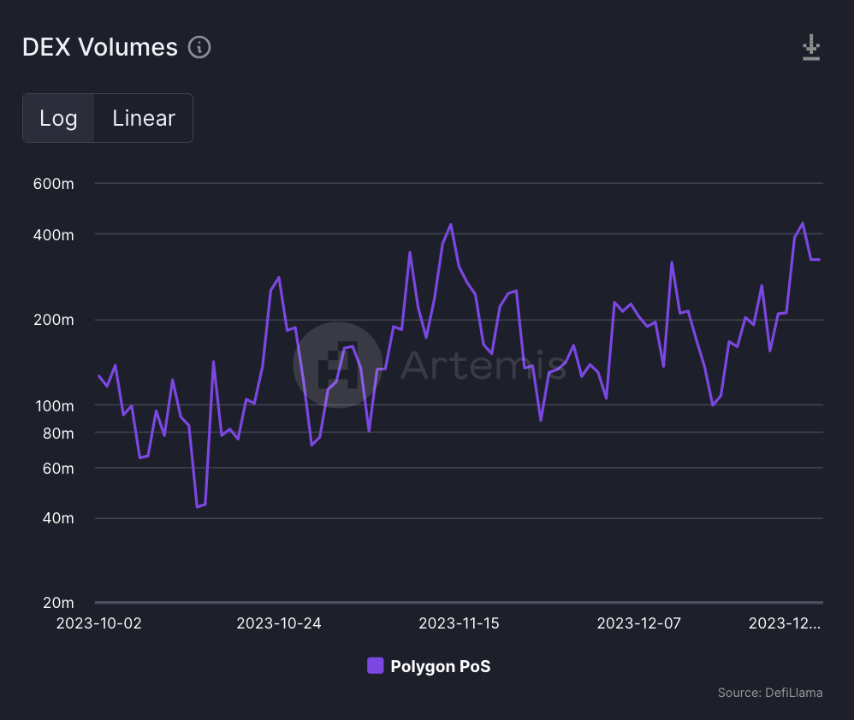Switch chart scale to Linear
The height and width of the screenshot is (720, 854).
coord(144,118)
